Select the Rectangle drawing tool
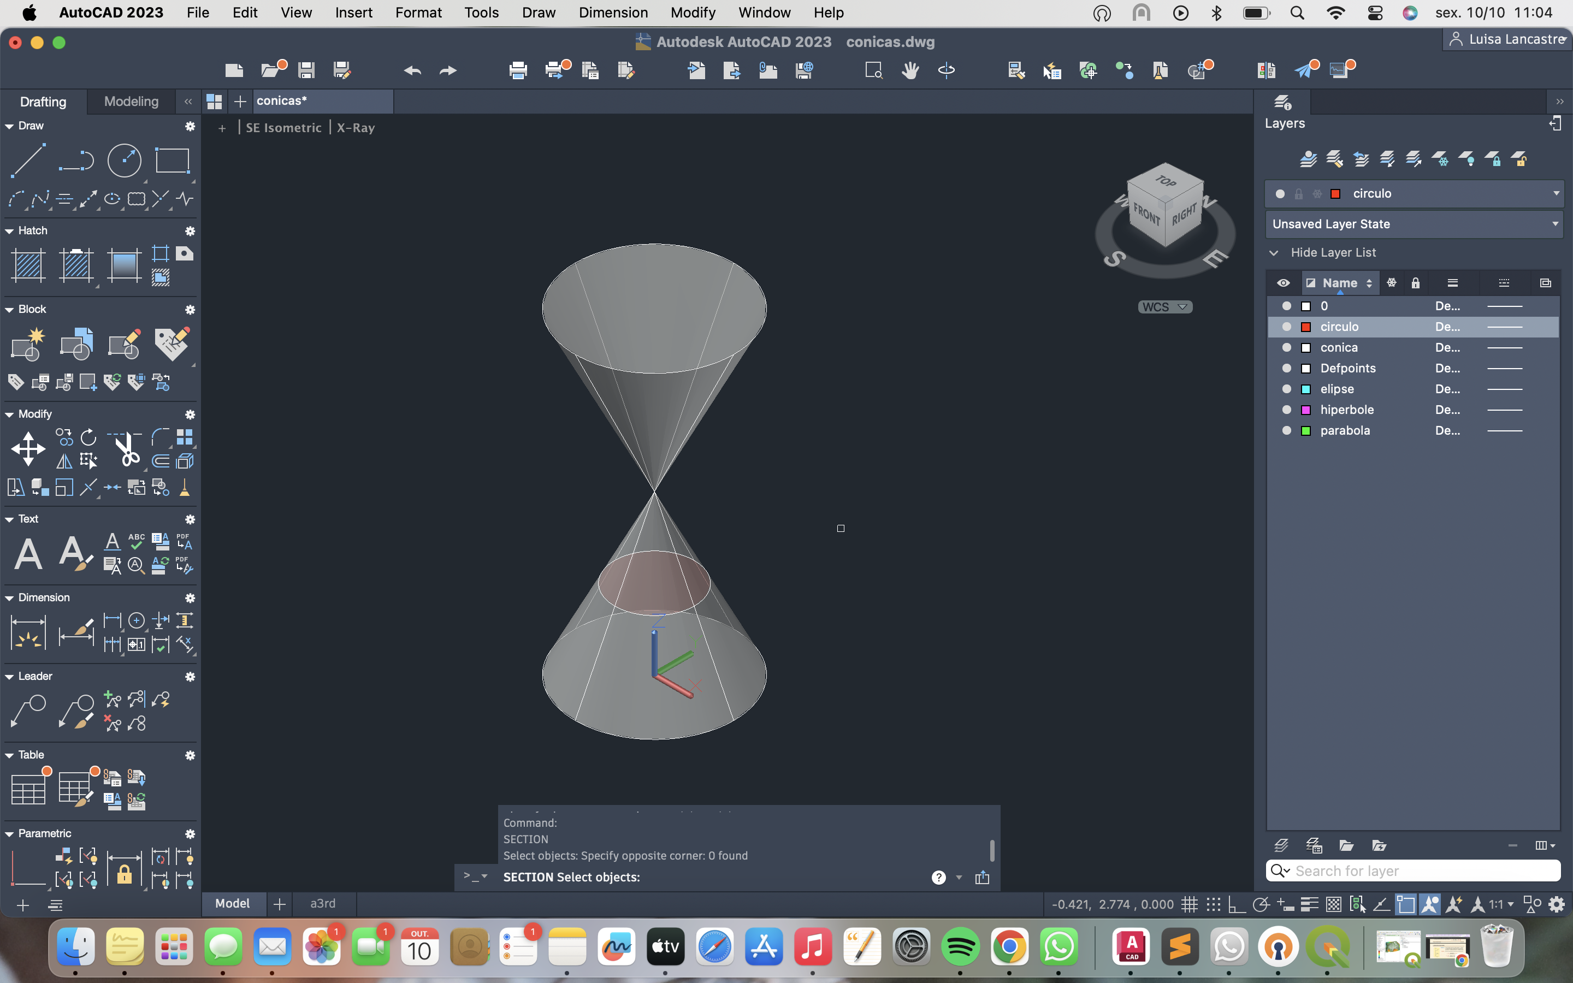1573x983 pixels. [172, 161]
